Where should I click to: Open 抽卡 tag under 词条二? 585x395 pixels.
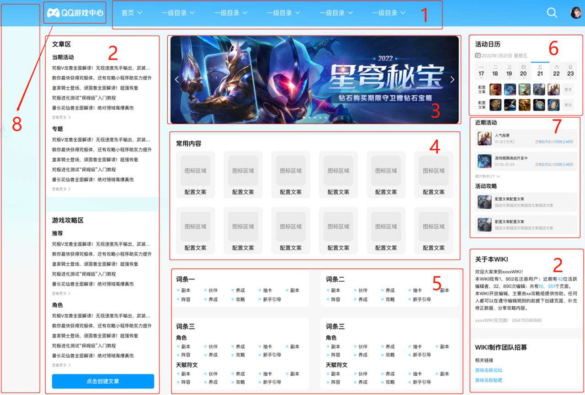click(417, 290)
